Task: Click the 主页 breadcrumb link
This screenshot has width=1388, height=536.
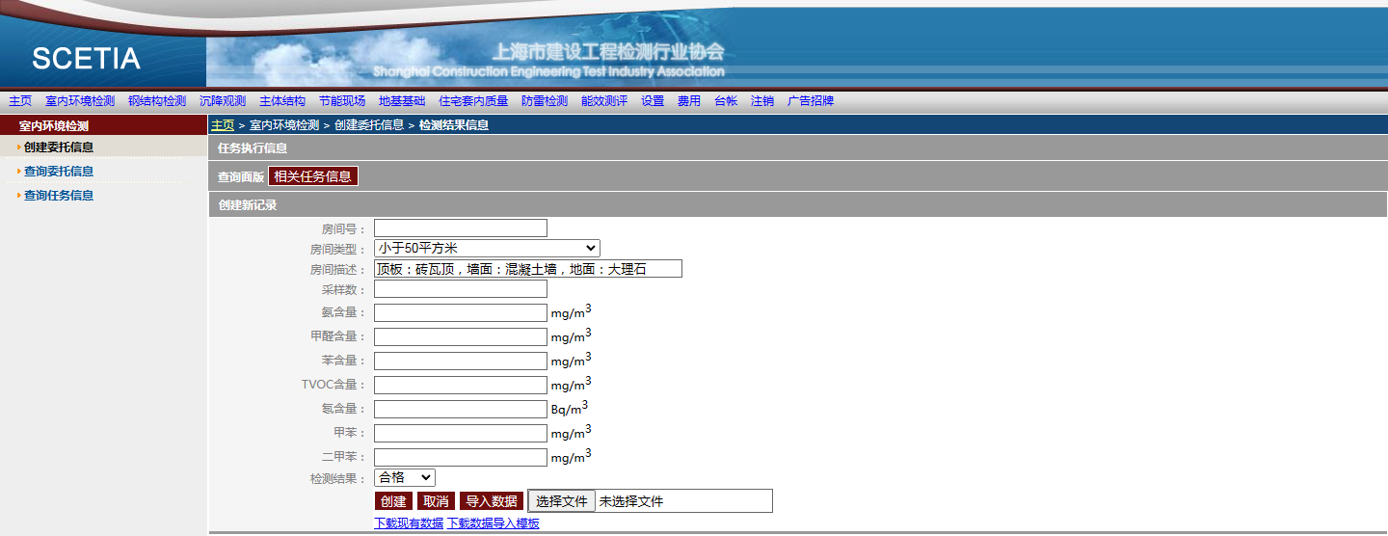Action: pyautogui.click(x=223, y=125)
